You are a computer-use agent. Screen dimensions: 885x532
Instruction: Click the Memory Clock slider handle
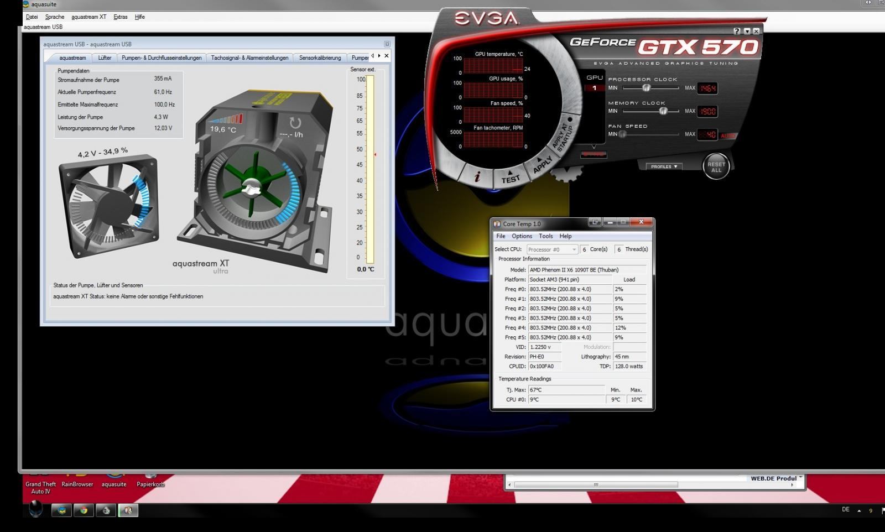point(663,111)
